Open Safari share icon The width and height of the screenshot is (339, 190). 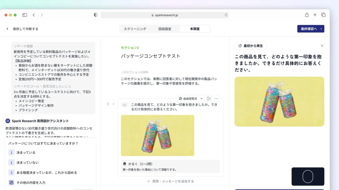[x=307, y=15]
